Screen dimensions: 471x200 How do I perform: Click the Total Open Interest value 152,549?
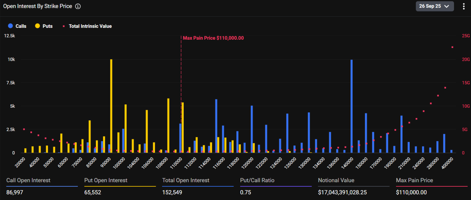[172, 192]
